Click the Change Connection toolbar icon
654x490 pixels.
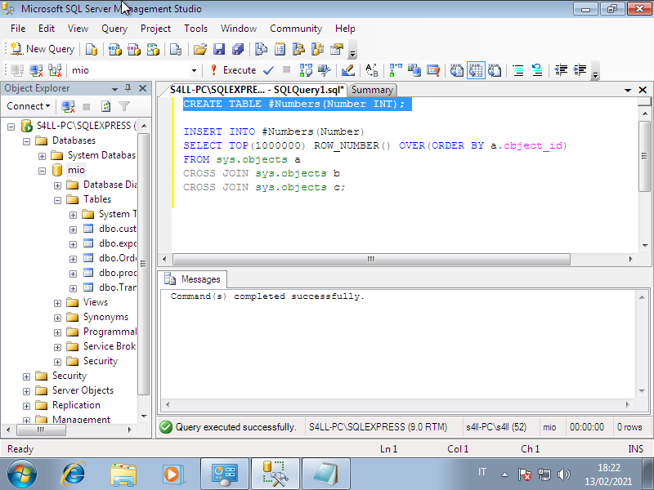pyautogui.click(x=55, y=70)
